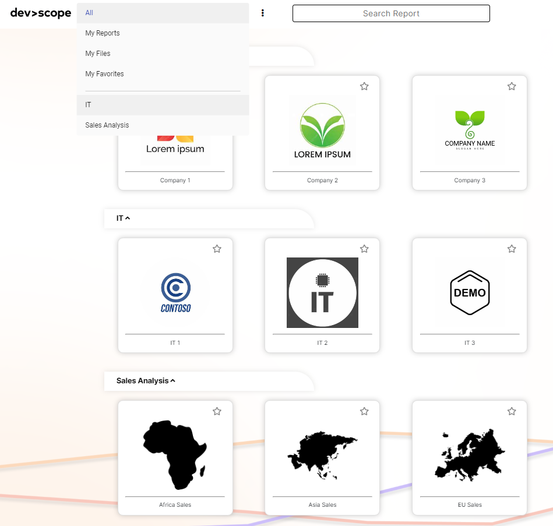
Task: Add EU Sales to favorites
Action: 512,411
